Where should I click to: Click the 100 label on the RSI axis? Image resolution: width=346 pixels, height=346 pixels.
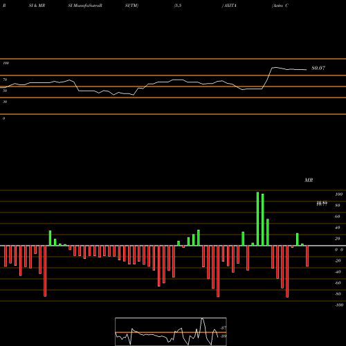tap(6, 63)
